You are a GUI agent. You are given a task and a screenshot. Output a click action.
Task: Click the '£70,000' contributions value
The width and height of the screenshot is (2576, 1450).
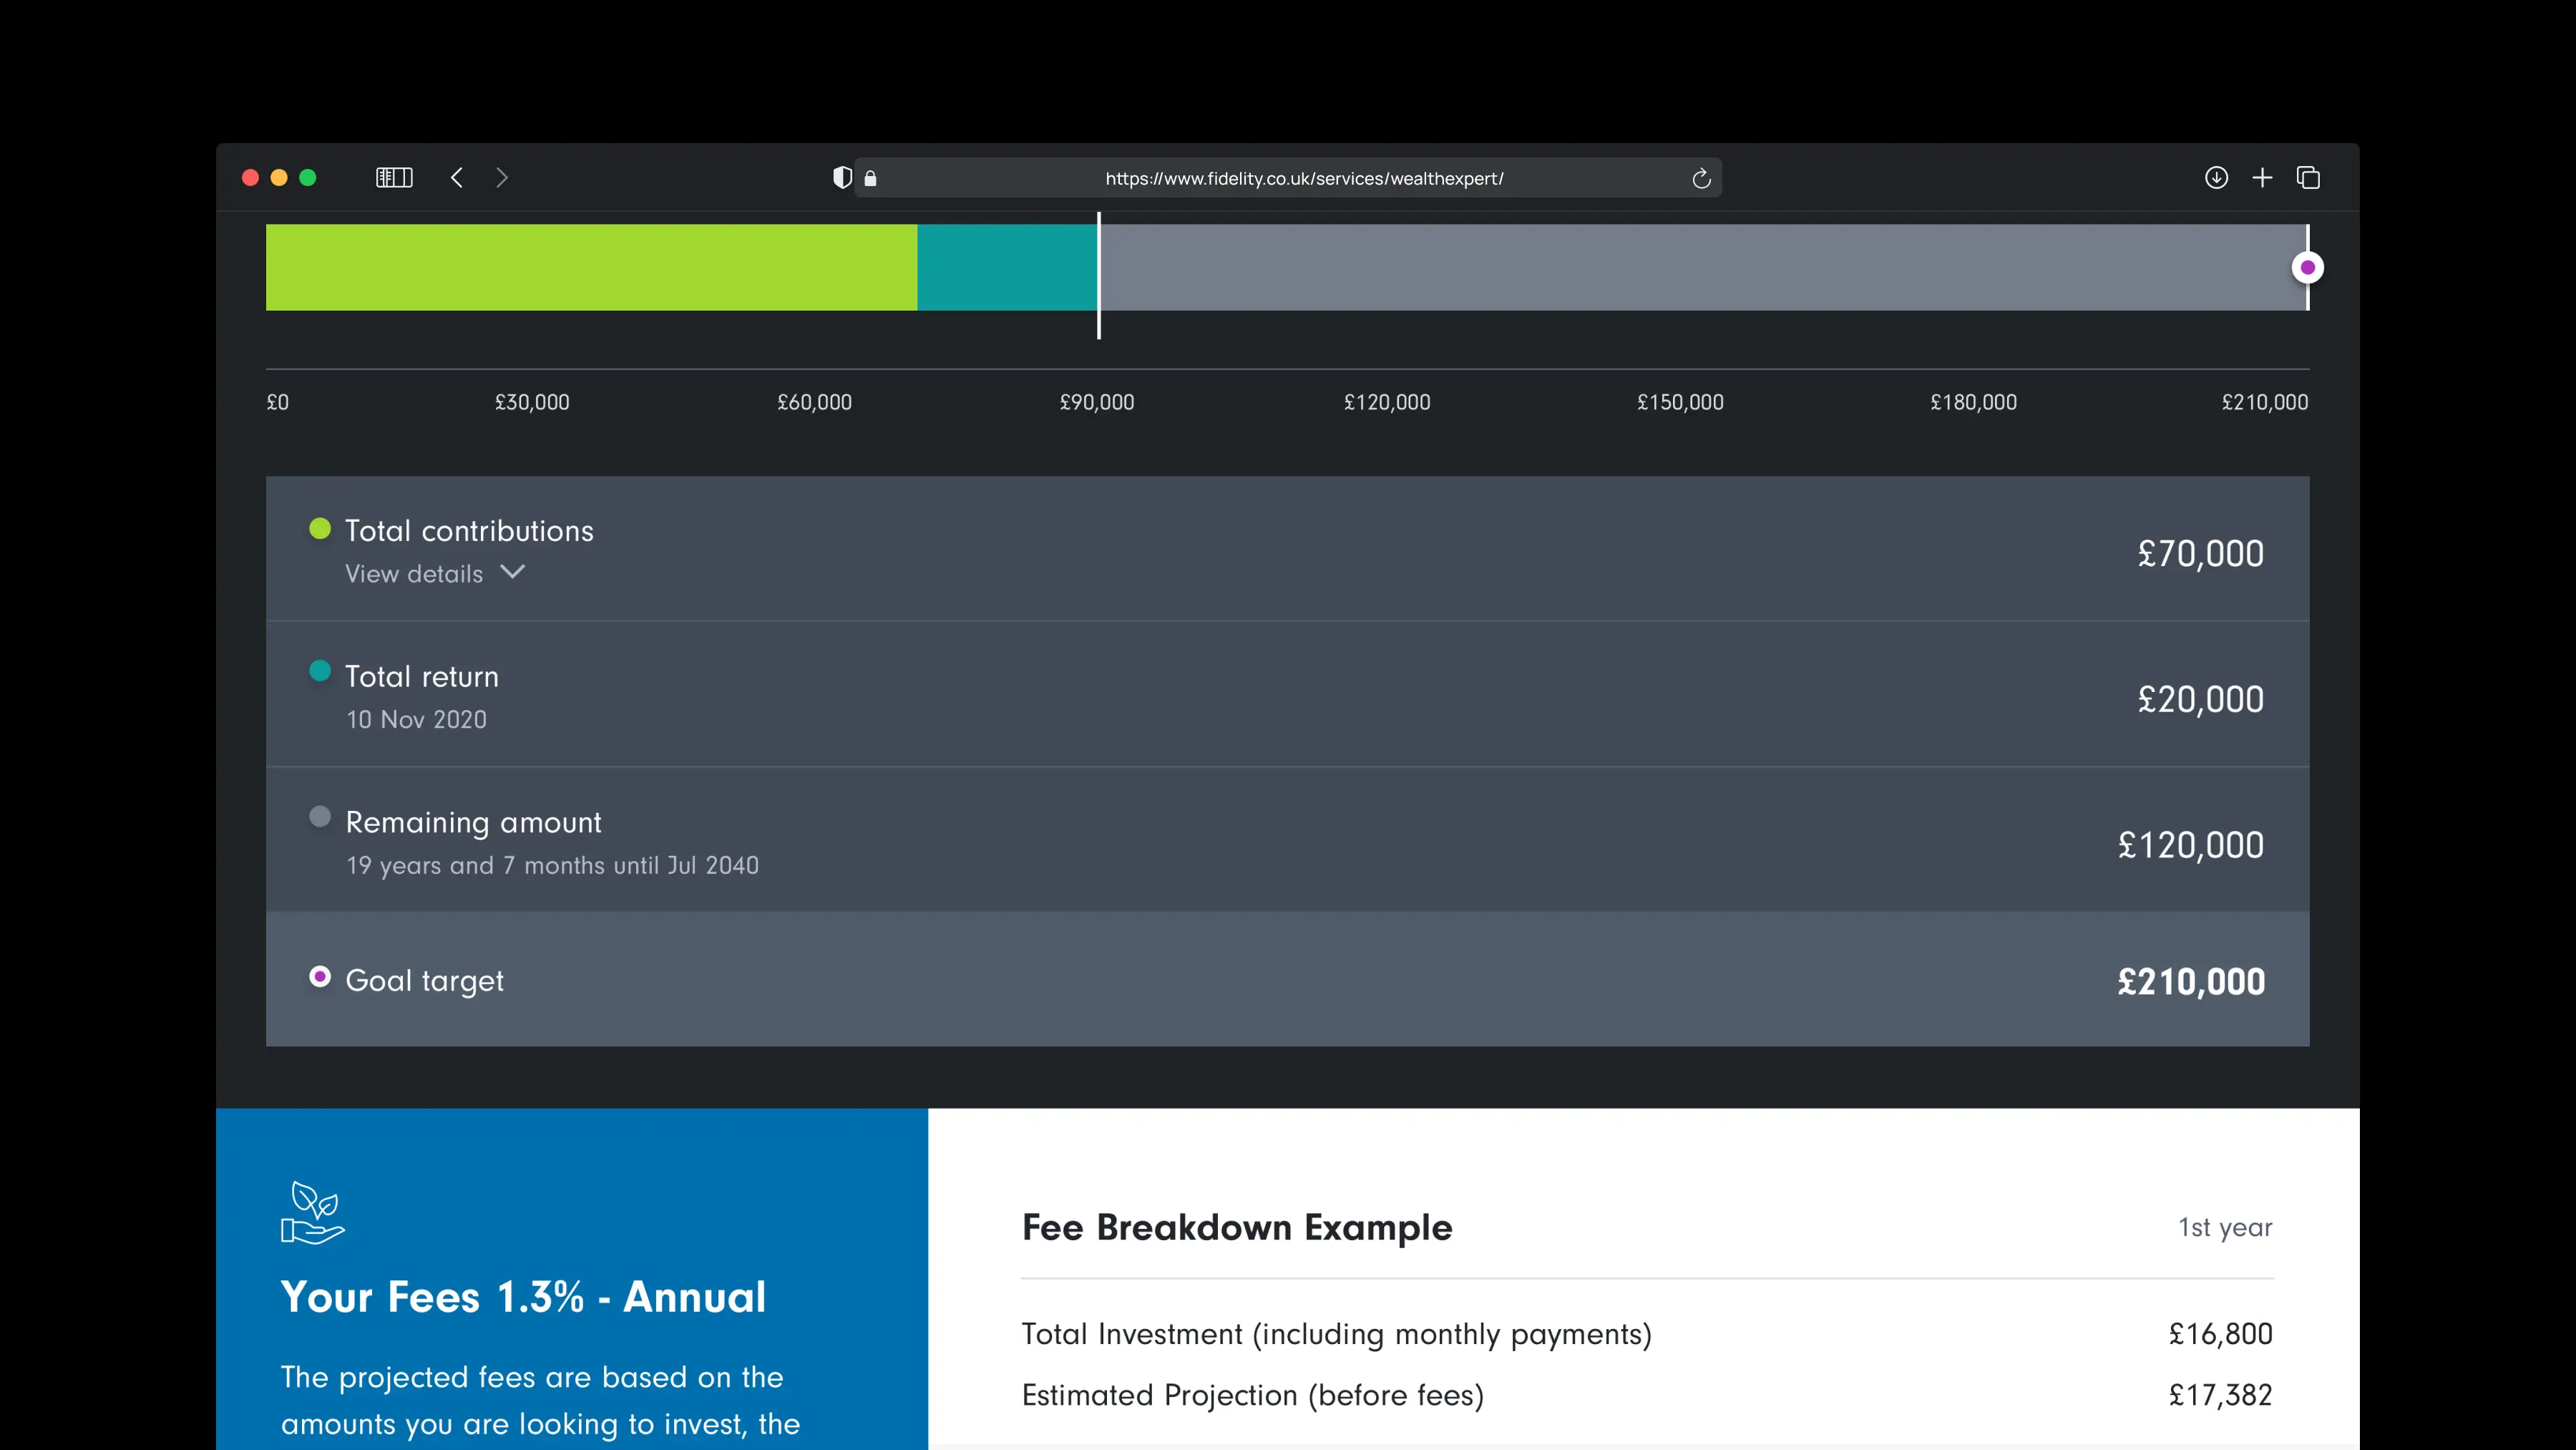tap(2200, 553)
